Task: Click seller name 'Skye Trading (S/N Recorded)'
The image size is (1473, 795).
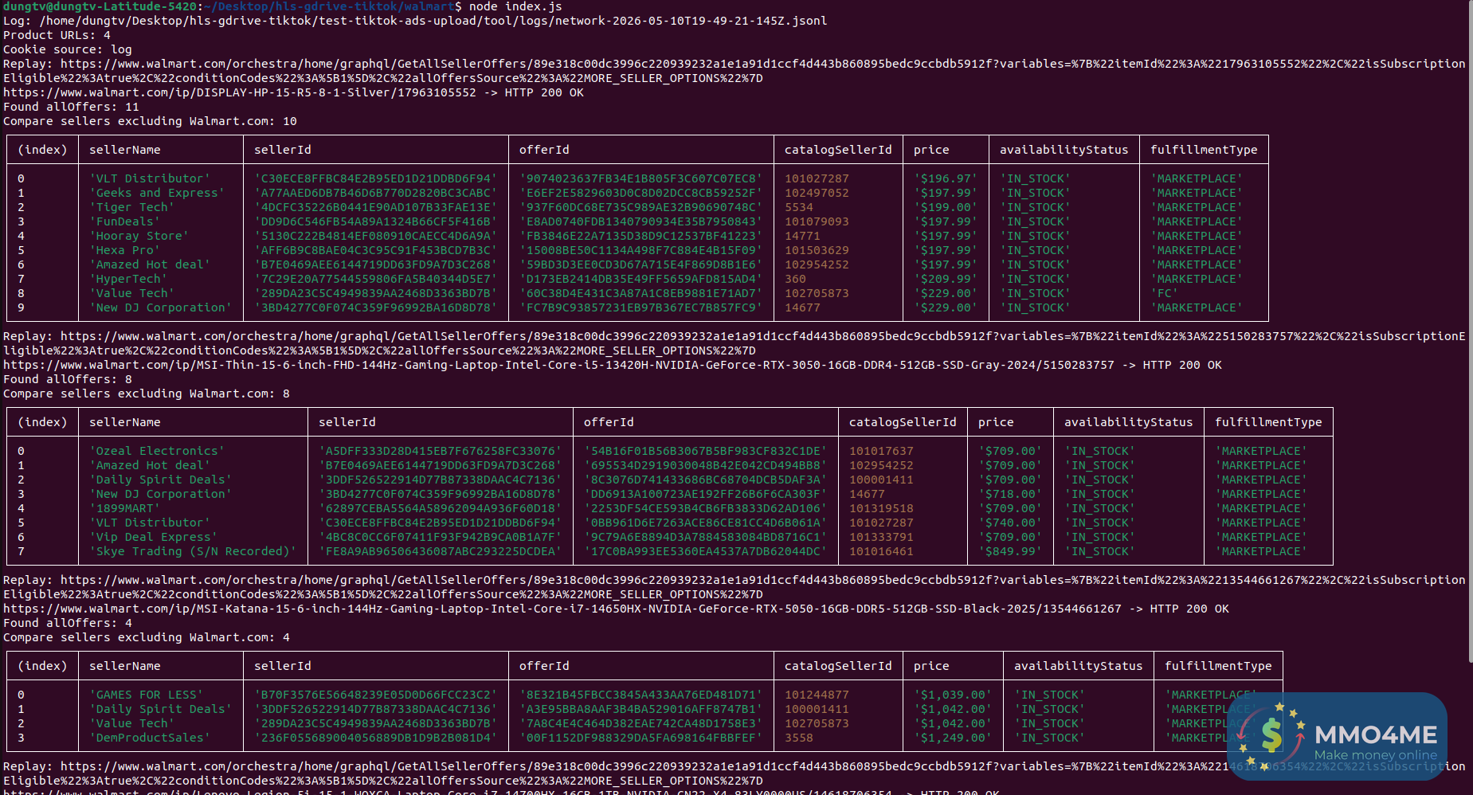Action: 193,551
